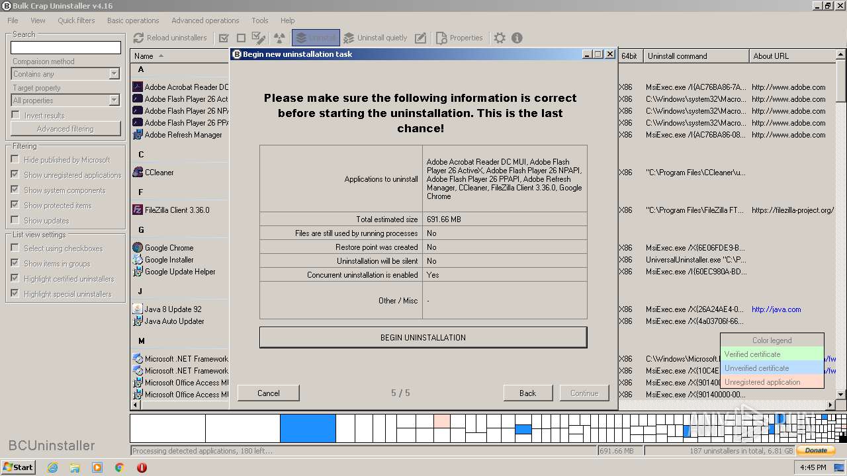847x476 pixels.
Task: Open the File menu
Action: pos(13,20)
